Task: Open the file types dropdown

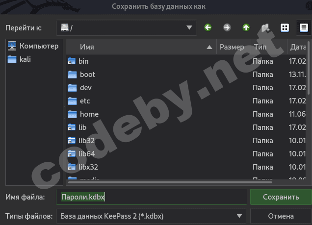Action: 239,216
